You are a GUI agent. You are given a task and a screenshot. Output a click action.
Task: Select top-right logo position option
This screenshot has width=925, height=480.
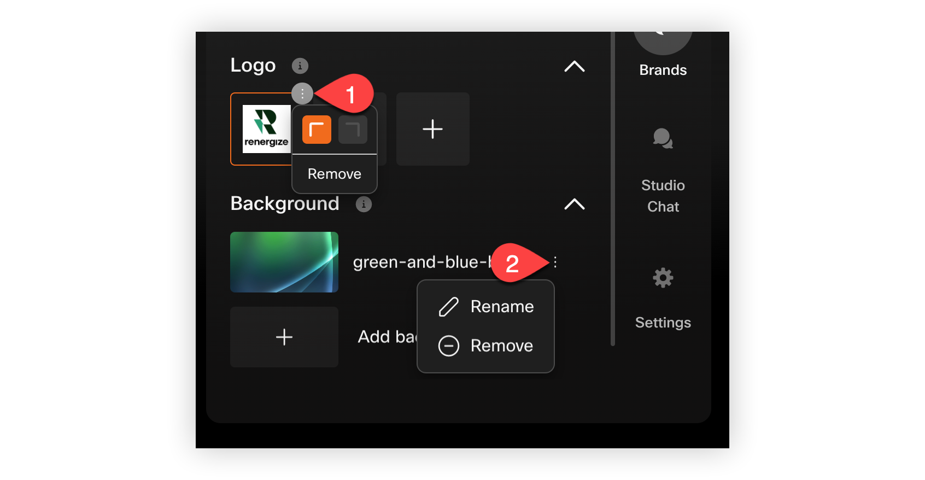coord(353,130)
